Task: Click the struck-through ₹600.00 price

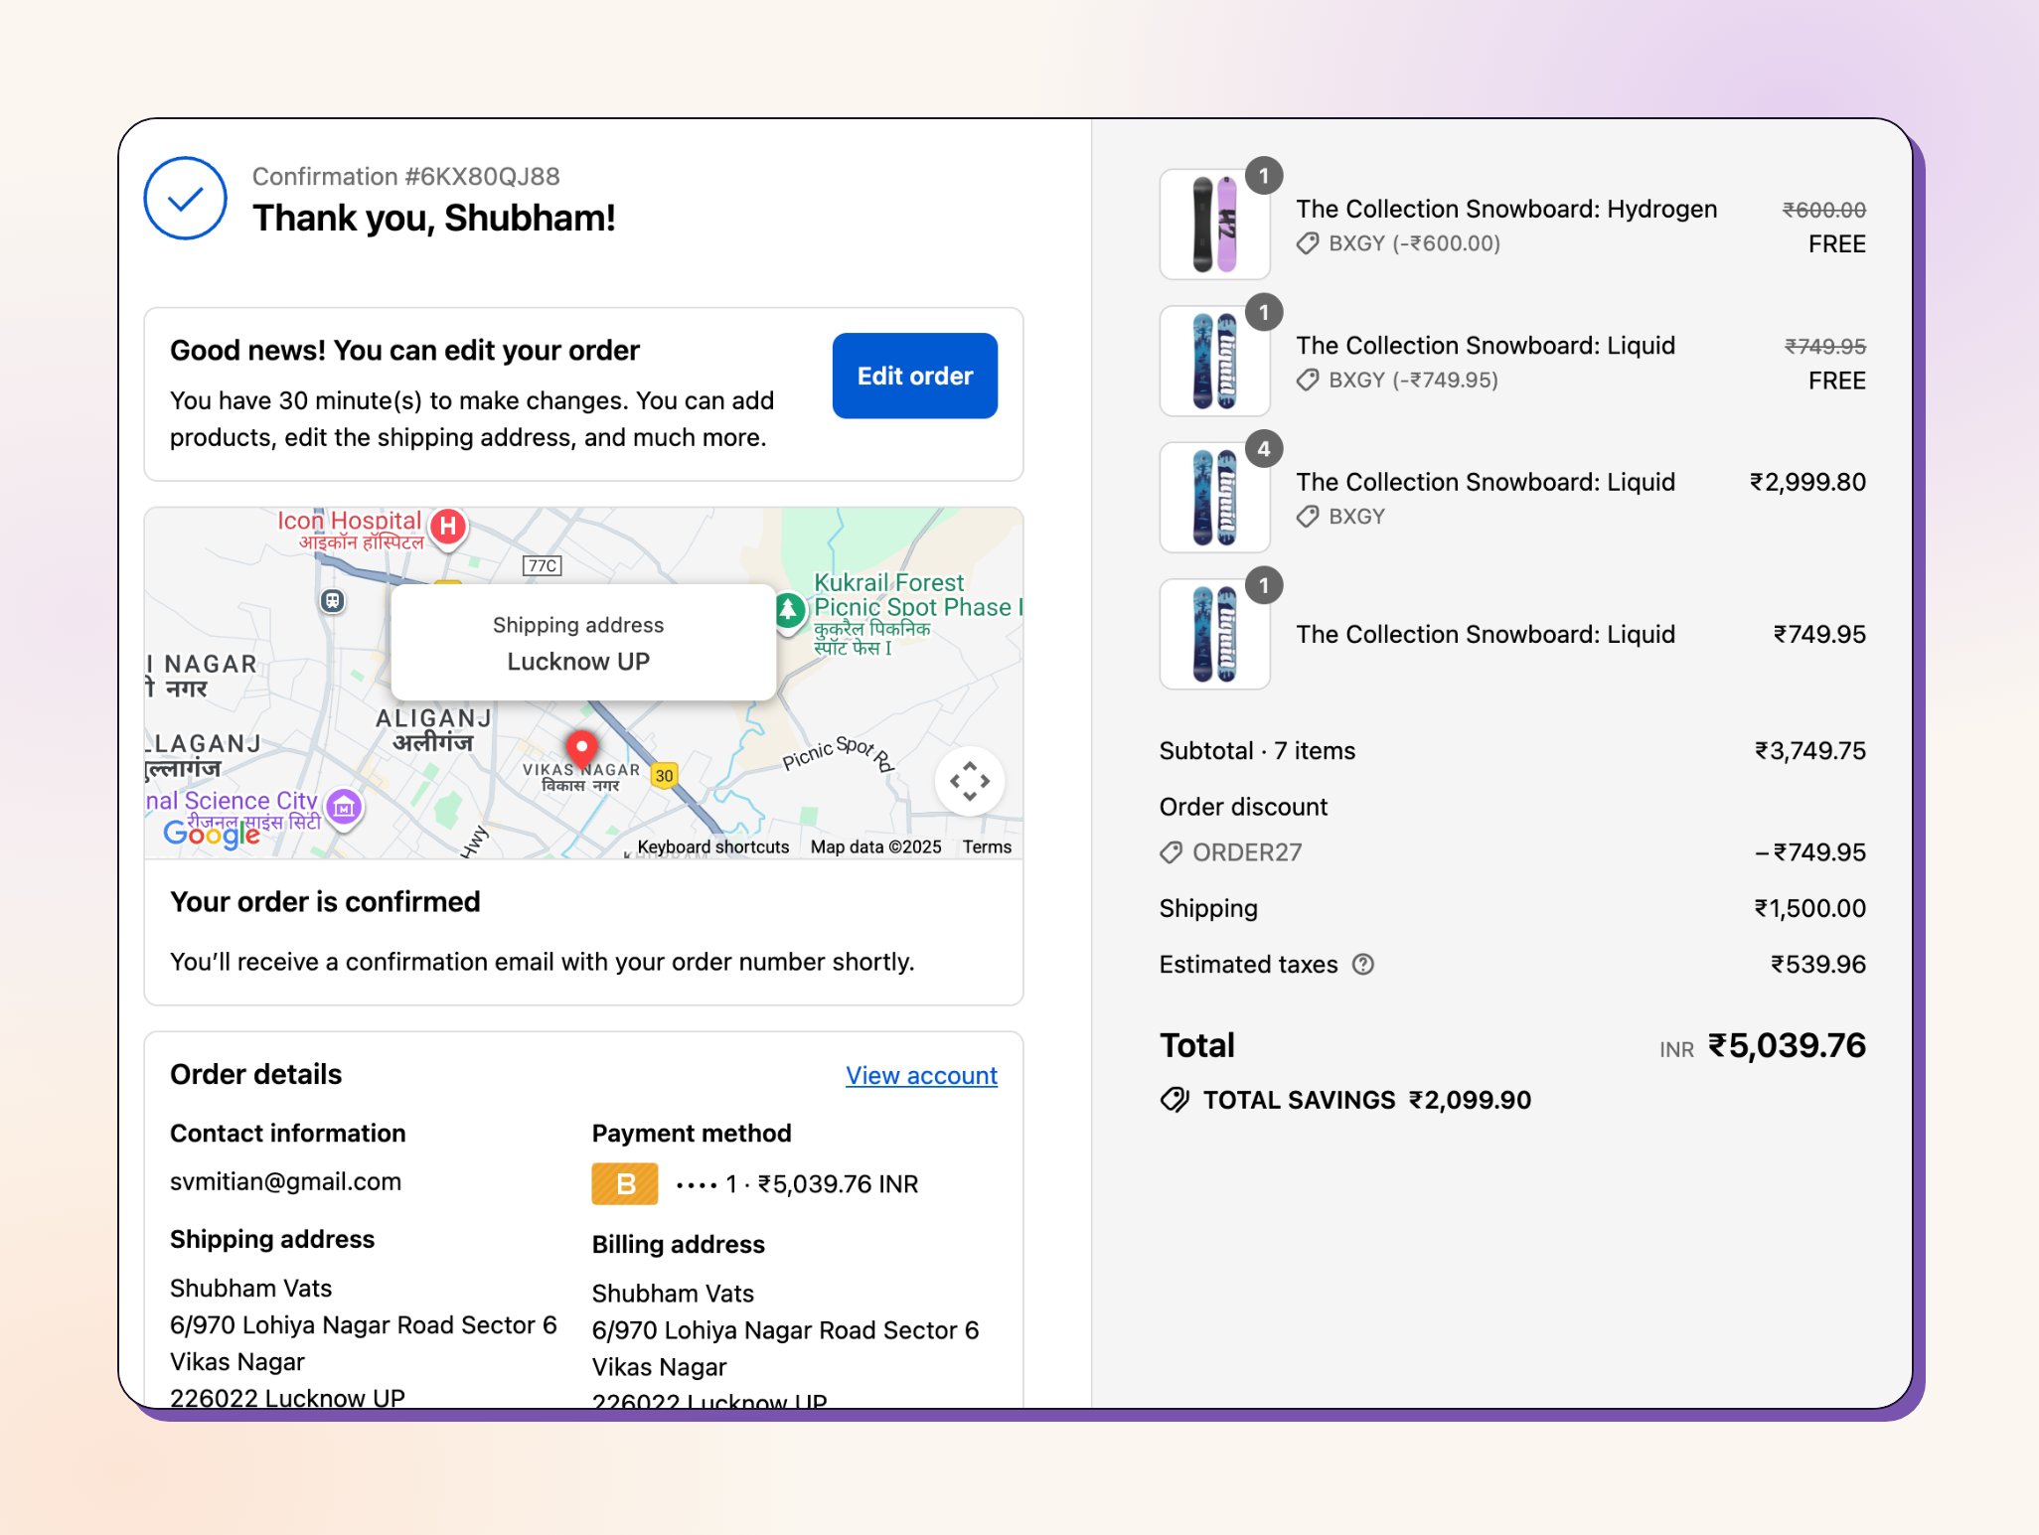Action: coord(1823,210)
